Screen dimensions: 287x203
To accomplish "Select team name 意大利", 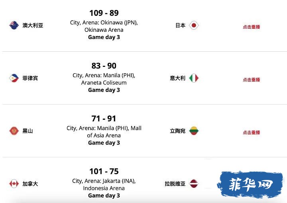I will tap(177, 78).
